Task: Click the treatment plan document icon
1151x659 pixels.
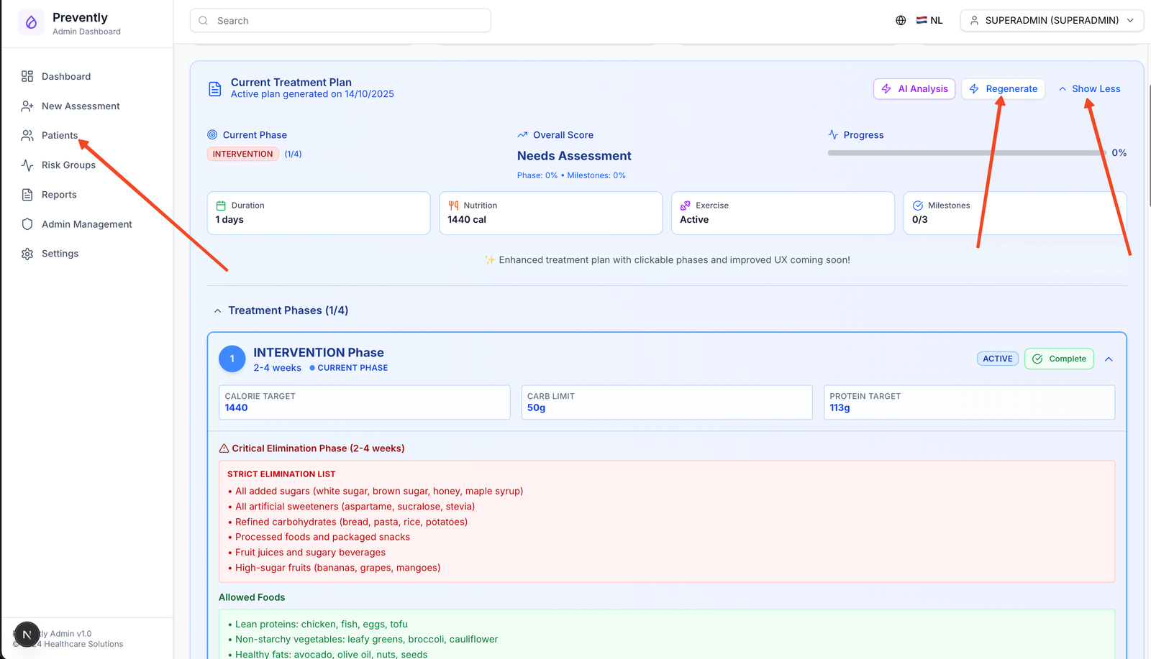Action: (214, 88)
